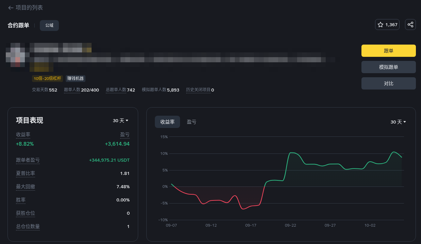Click the 跟单者盈亏 label
Screen dimensions: 421x244
click(28, 160)
